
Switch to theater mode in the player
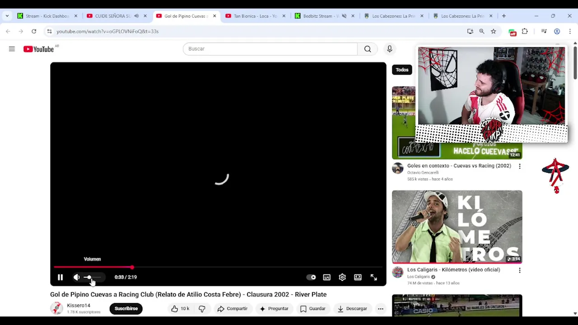coord(358,277)
